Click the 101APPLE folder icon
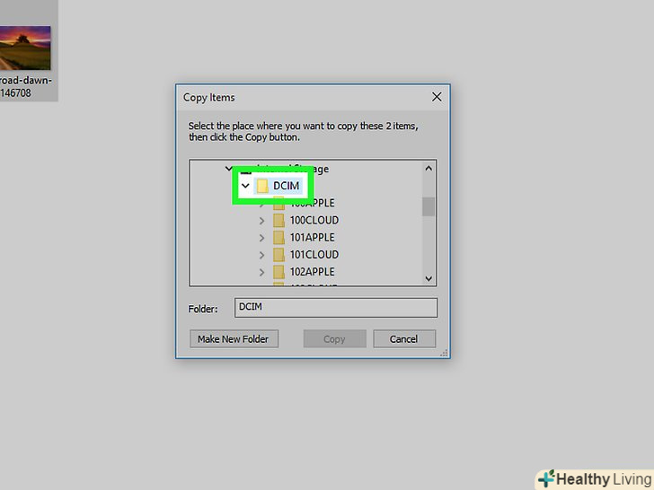Screen dimensions: 654x490 click(278, 238)
